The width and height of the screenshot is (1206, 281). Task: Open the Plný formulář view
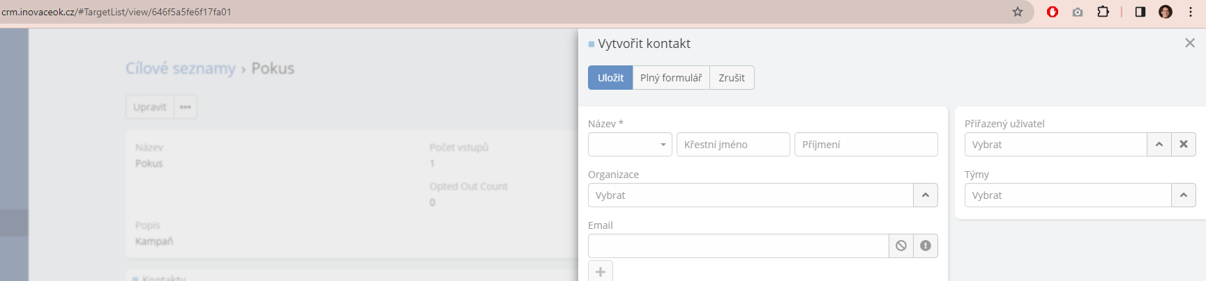(671, 78)
